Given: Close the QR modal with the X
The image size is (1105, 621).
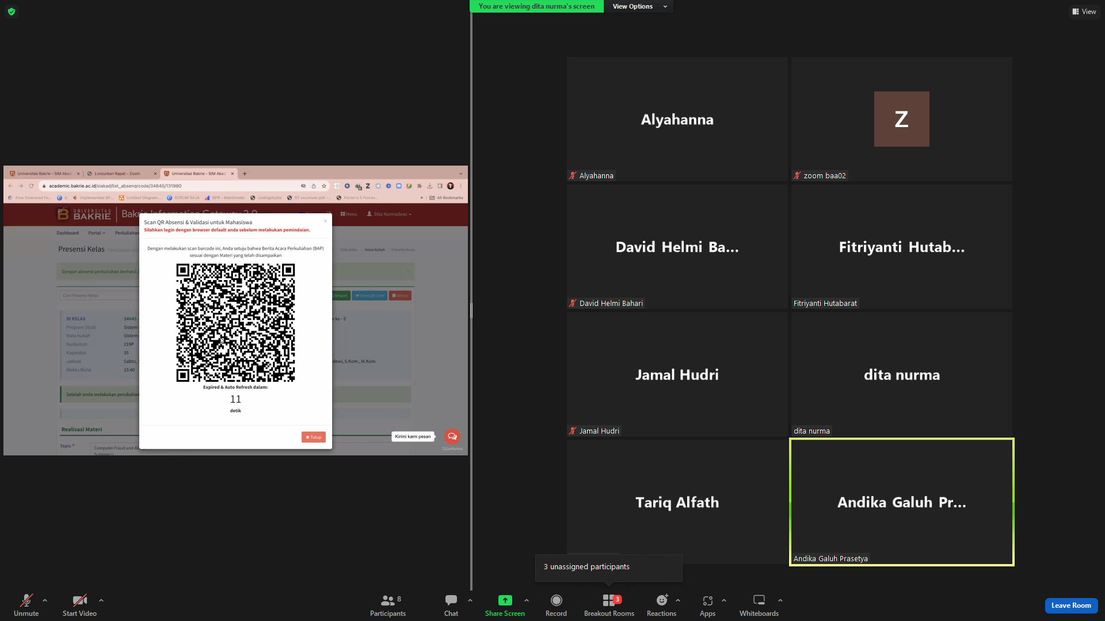Looking at the screenshot, I should 325,221.
